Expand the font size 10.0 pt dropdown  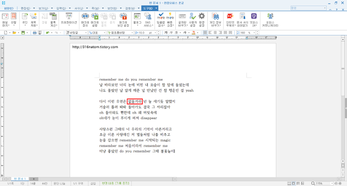tap(155, 32)
